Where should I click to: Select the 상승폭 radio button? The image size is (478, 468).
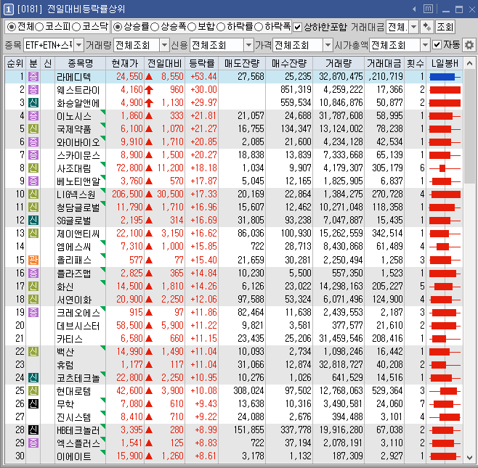(155, 27)
